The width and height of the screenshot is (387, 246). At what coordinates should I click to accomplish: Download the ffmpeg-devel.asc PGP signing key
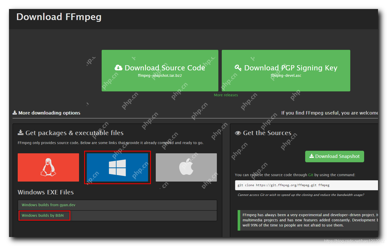(x=286, y=71)
